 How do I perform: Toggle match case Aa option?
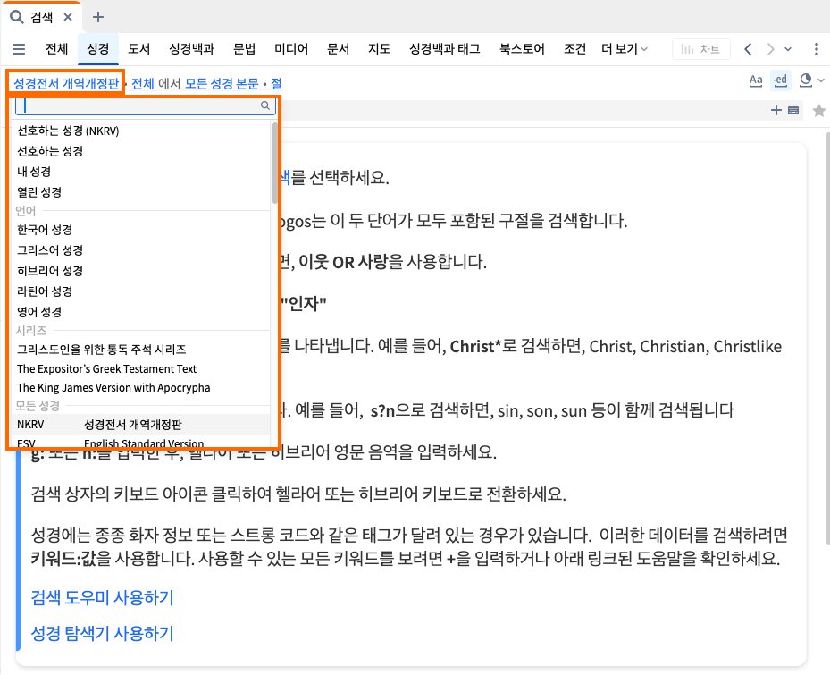click(x=756, y=80)
